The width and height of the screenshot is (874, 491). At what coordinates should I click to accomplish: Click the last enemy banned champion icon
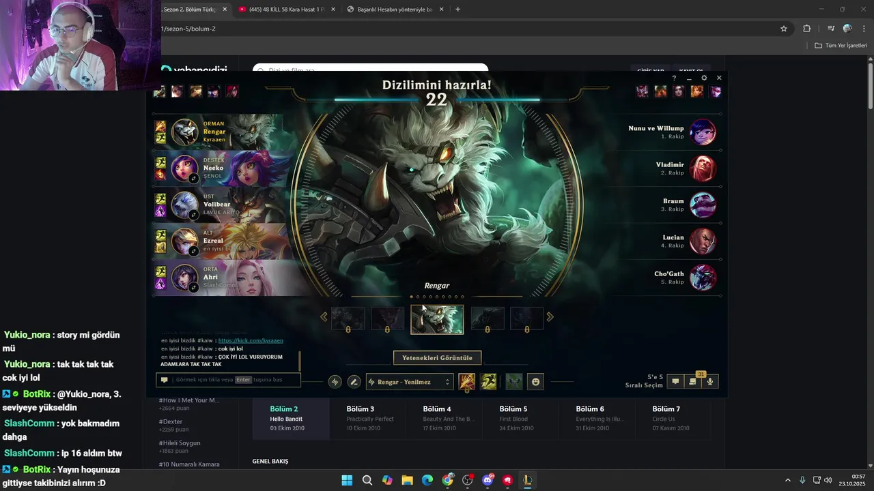(715, 91)
